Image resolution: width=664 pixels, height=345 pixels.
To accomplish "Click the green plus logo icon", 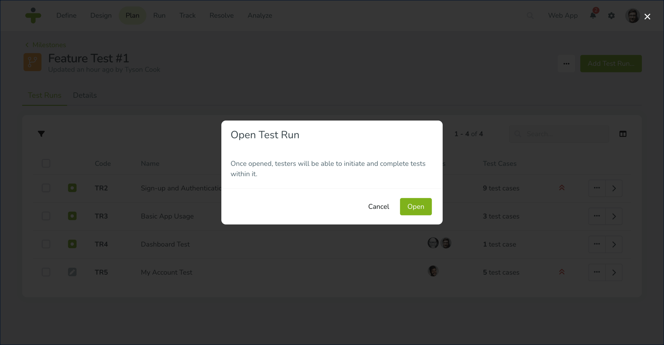I will [x=33, y=15].
